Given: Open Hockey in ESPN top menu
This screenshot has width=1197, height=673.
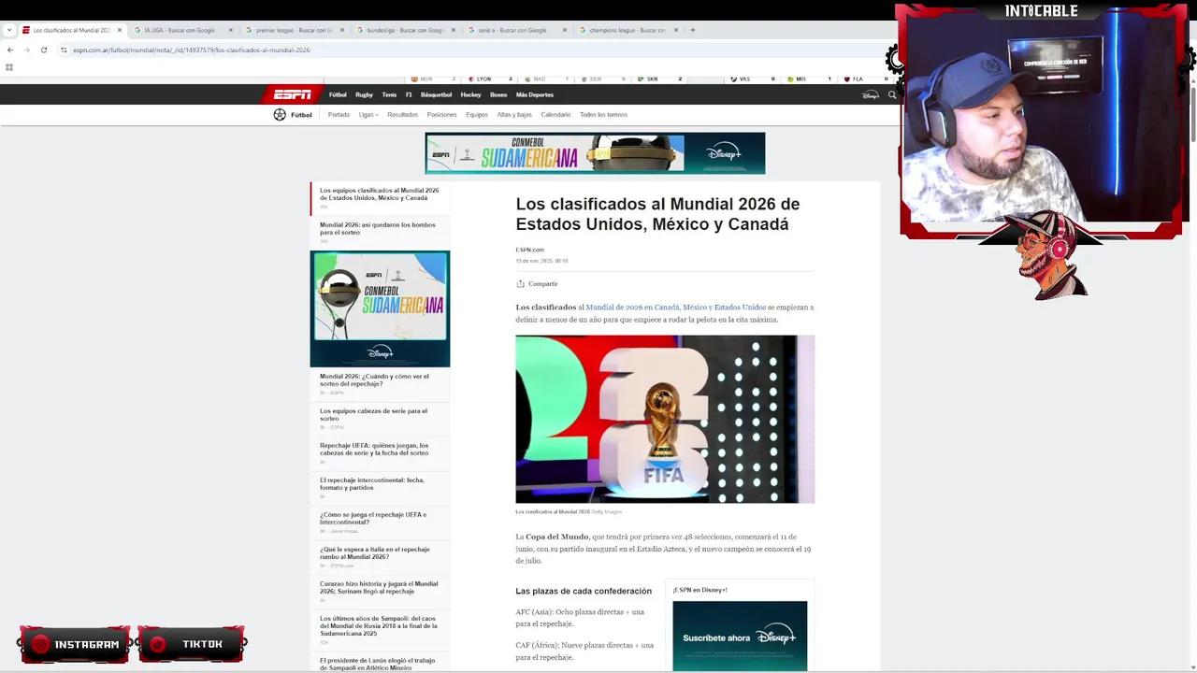Looking at the screenshot, I should pos(470,94).
